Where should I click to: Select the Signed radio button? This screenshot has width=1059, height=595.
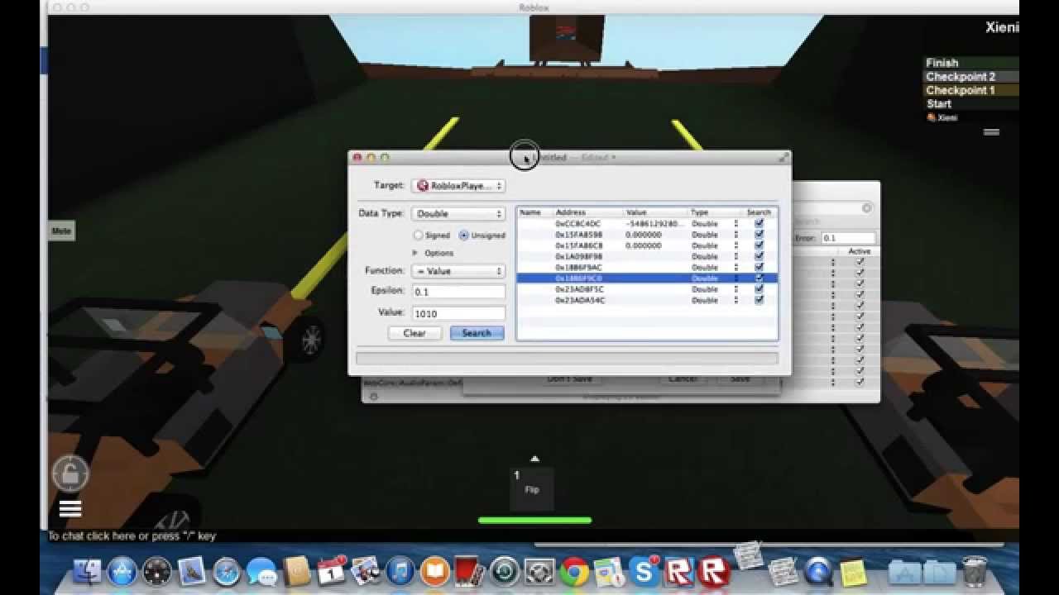pyautogui.click(x=418, y=236)
